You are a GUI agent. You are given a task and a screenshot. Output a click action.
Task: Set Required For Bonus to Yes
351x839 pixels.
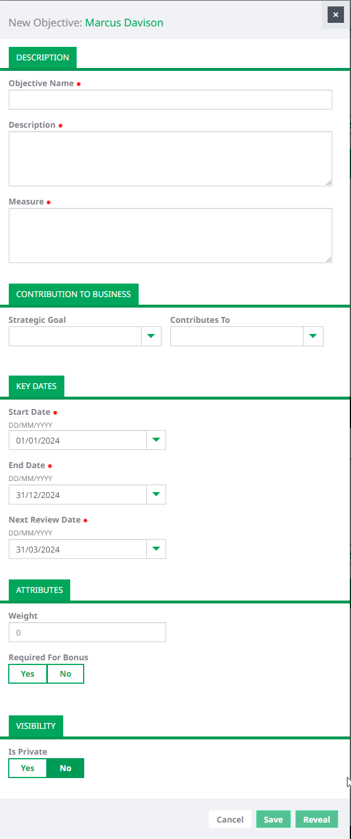[x=27, y=674]
